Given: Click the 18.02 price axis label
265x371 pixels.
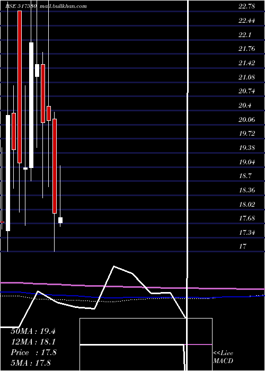Looking at the screenshot, I should [247, 204].
